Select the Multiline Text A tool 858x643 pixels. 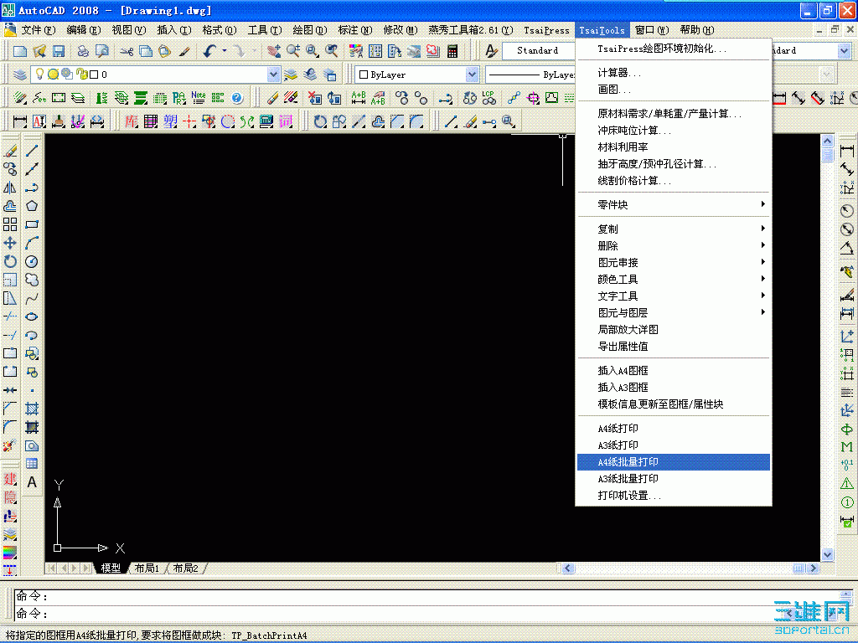pyautogui.click(x=32, y=482)
